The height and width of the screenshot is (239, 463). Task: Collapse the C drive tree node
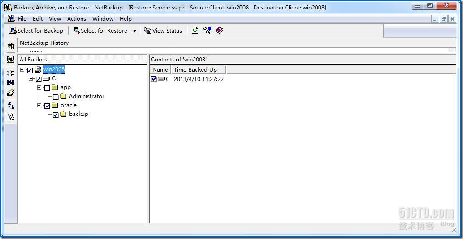click(x=31, y=79)
